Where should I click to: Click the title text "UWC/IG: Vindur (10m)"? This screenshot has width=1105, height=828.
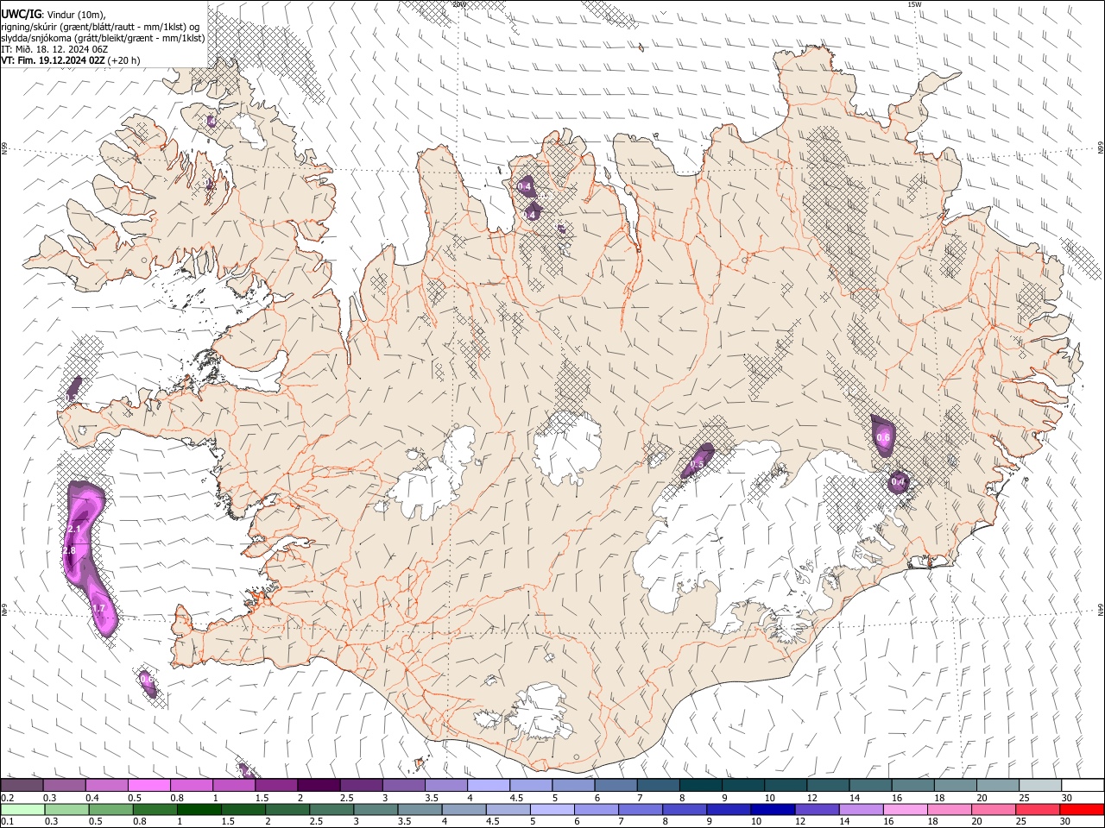[x=54, y=14]
